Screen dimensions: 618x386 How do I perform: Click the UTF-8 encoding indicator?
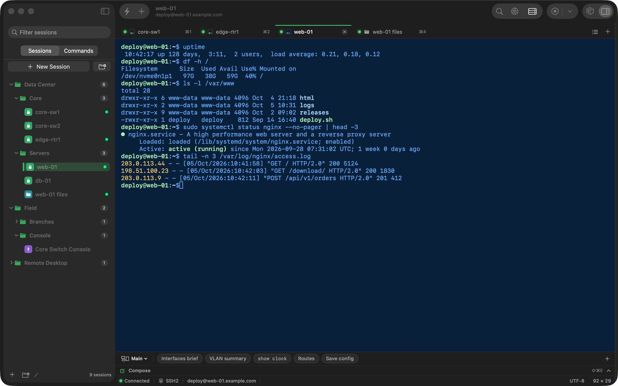pyautogui.click(x=577, y=381)
